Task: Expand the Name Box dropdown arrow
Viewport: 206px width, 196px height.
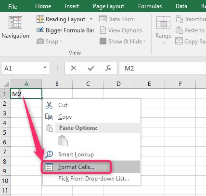Action: coord(45,68)
